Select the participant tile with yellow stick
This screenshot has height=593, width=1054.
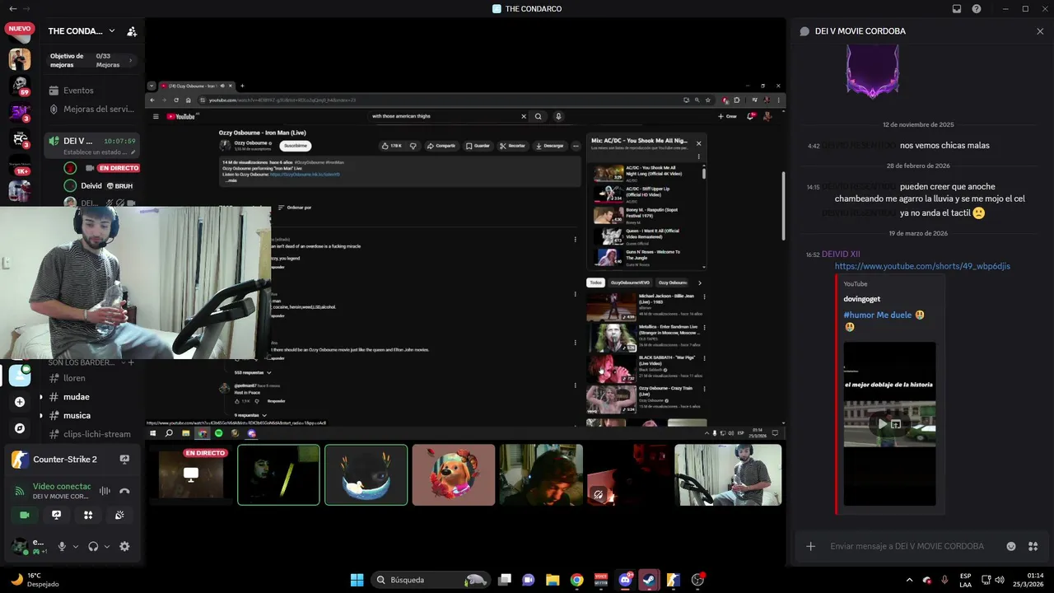coord(278,474)
